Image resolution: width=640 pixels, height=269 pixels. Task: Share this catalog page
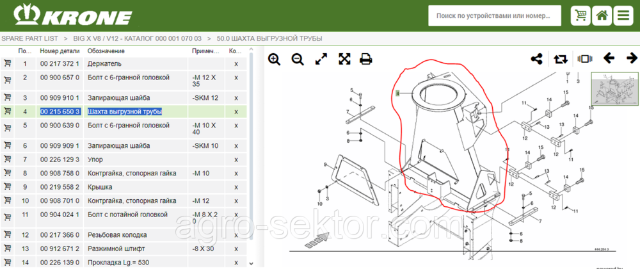click(536, 59)
